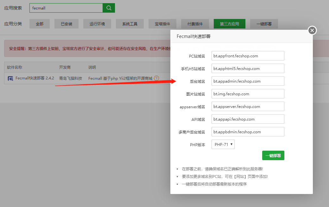329x207 pixels.
Task: Click the green 一键部署 deploy button
Action: (273, 155)
